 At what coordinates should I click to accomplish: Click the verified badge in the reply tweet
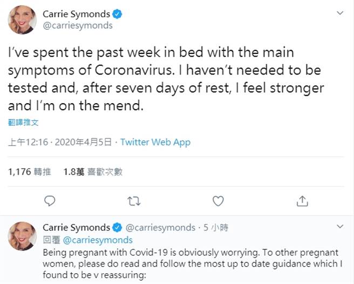[118, 227]
